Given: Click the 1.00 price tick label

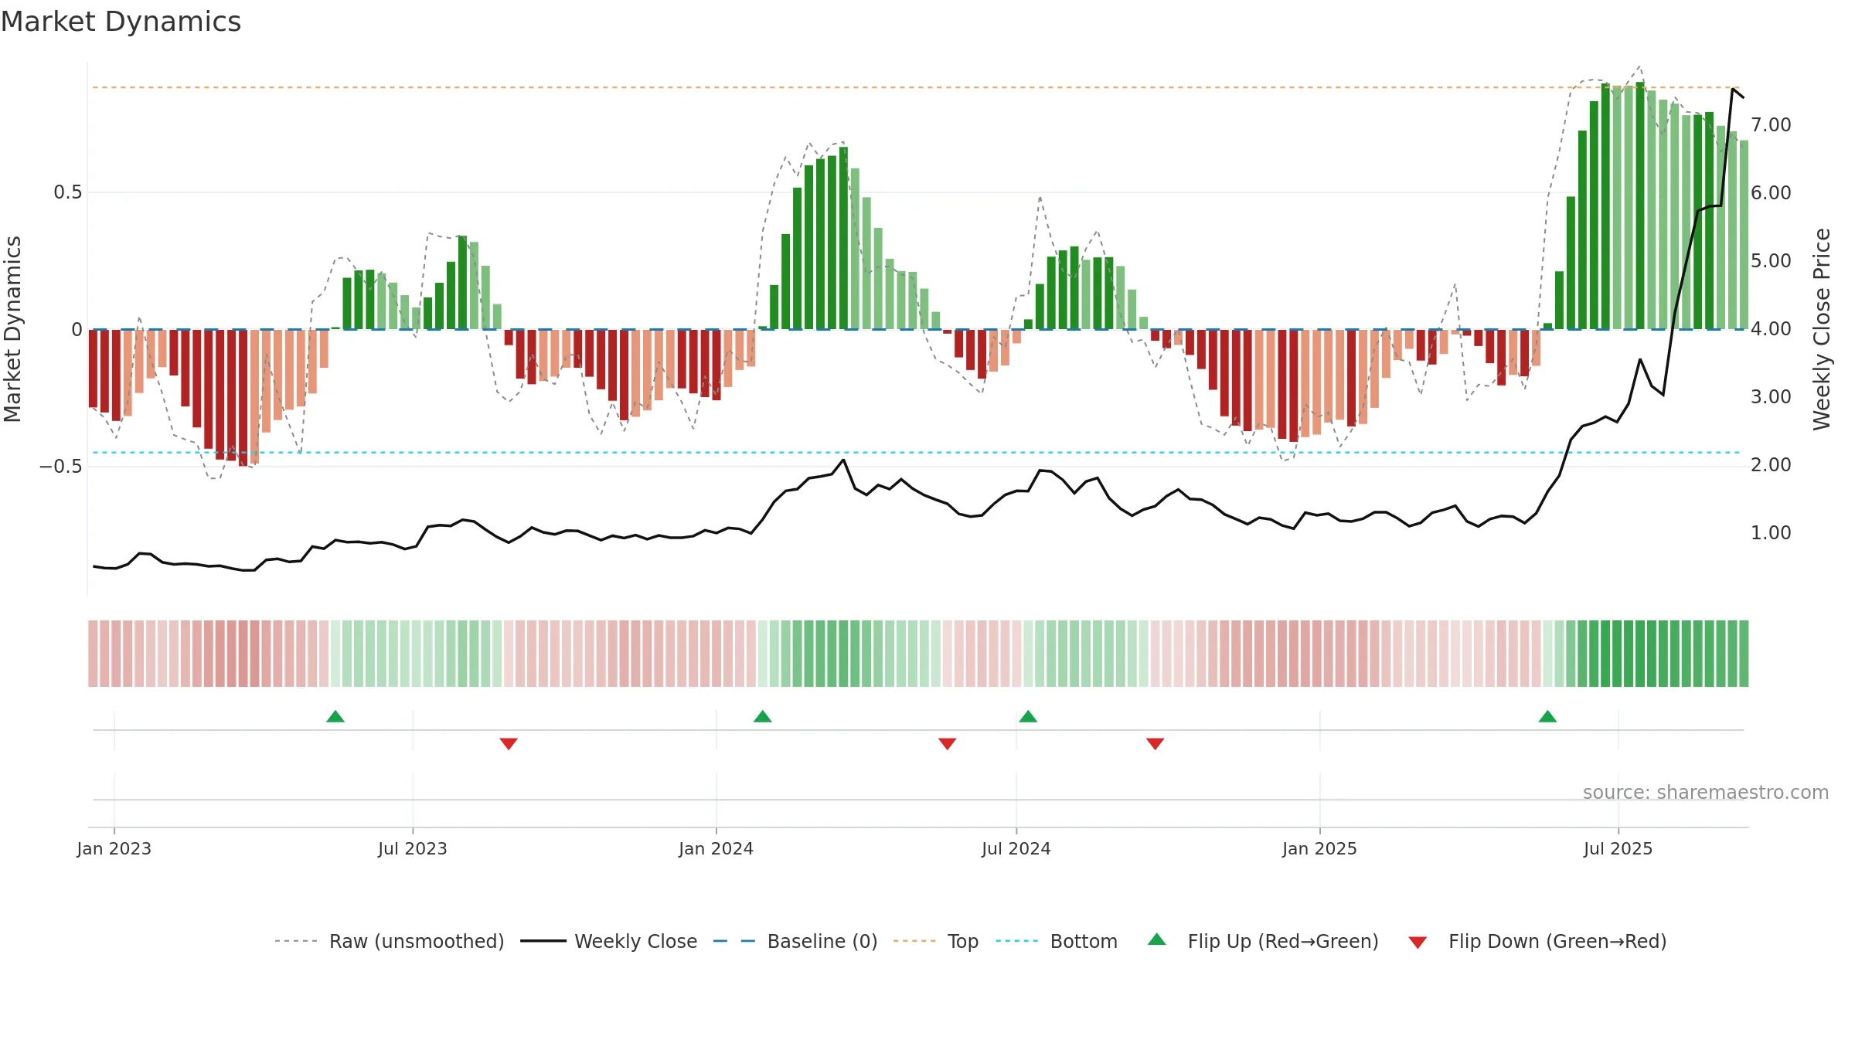Looking at the screenshot, I should pos(1771,532).
